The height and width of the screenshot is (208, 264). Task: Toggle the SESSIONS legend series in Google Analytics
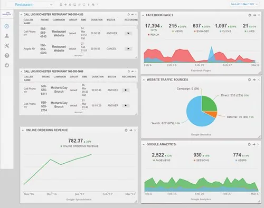point(201,160)
